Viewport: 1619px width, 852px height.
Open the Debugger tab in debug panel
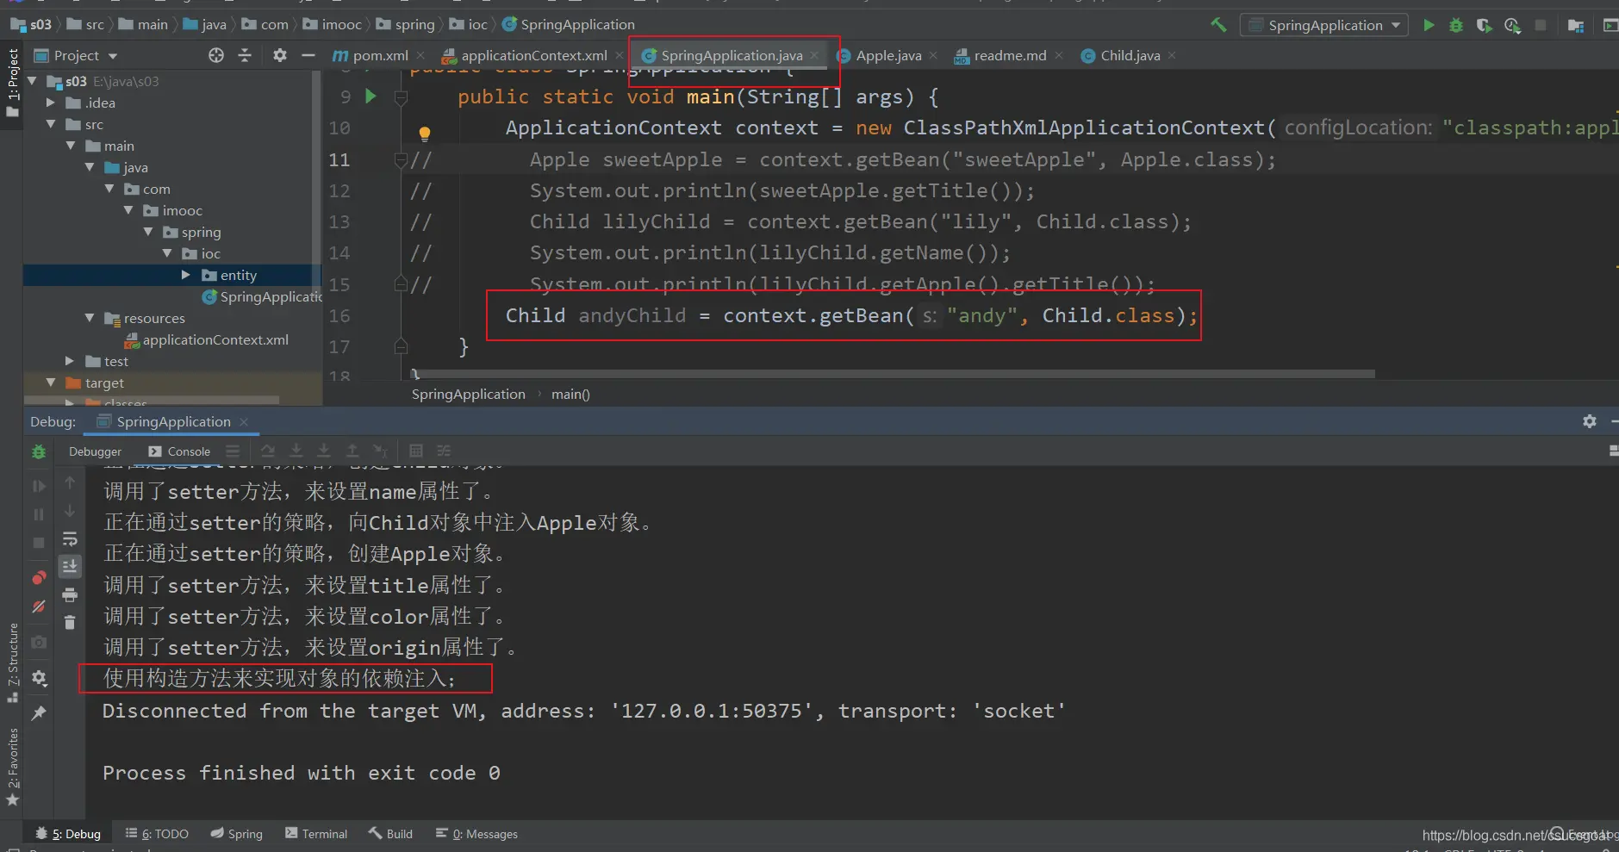95,451
